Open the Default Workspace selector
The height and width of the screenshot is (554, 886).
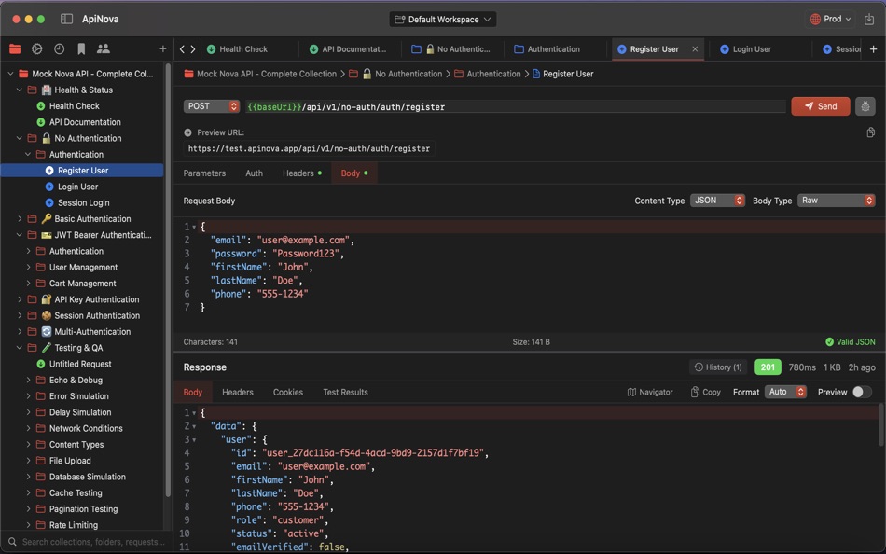(x=443, y=20)
